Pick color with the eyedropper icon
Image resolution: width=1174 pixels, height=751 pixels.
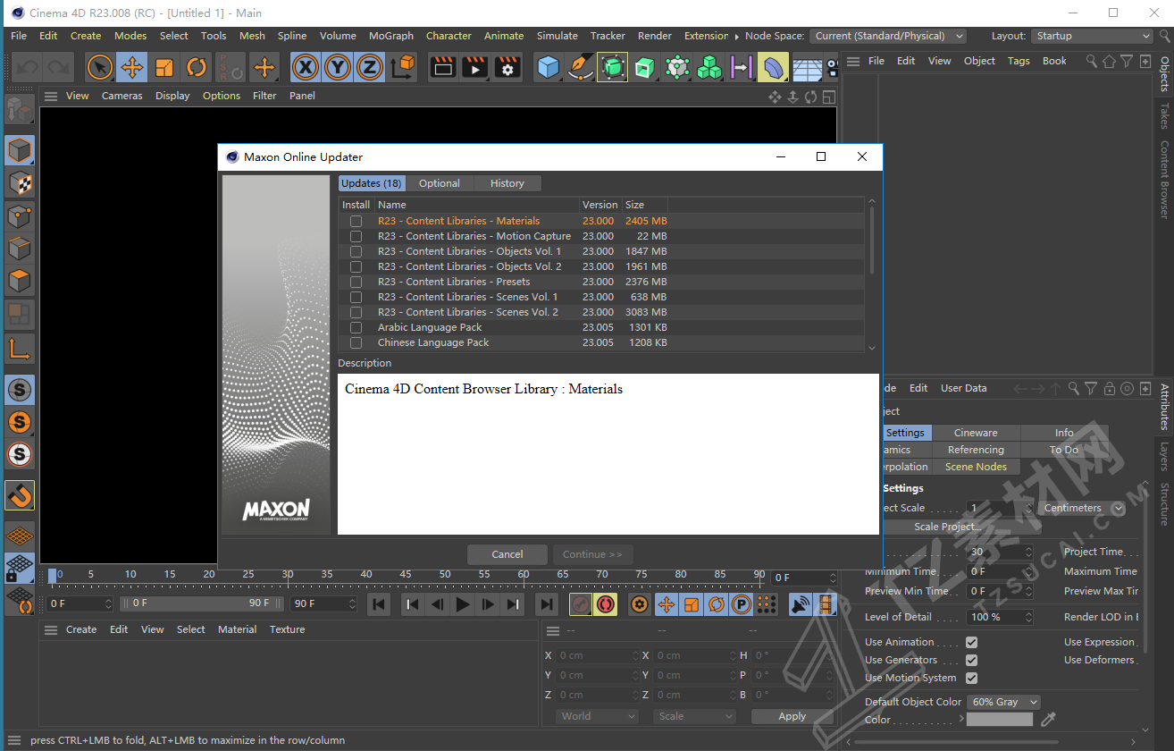click(x=1049, y=719)
